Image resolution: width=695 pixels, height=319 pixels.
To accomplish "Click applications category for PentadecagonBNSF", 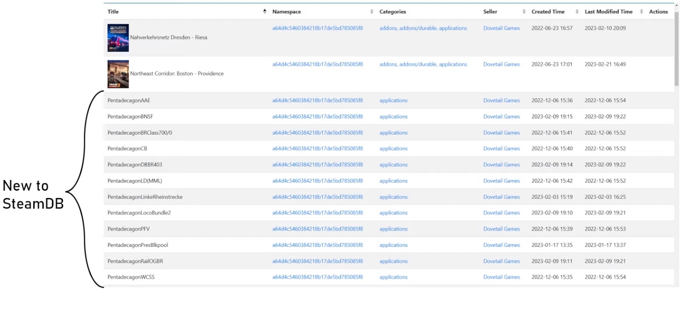I will [393, 116].
